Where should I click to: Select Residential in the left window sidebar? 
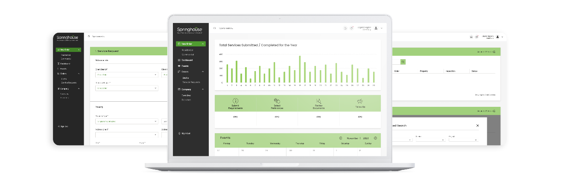66,54
